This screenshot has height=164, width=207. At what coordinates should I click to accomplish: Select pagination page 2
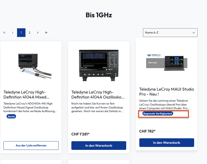[29, 32]
